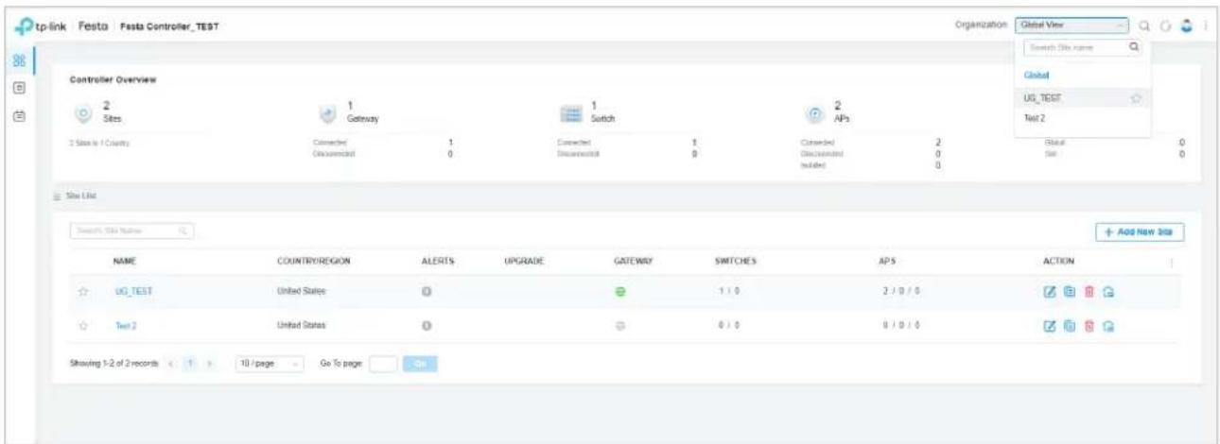Click the refresh icon in the header
Viewport: 1220px width, 444px height.
[1165, 26]
